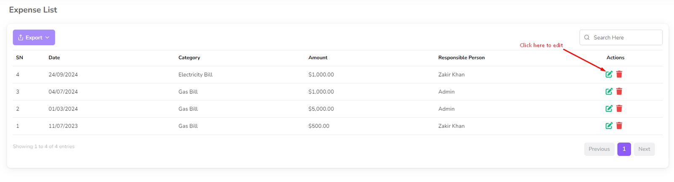
Task: Click the search magnifier icon
Action: [x=587, y=37]
